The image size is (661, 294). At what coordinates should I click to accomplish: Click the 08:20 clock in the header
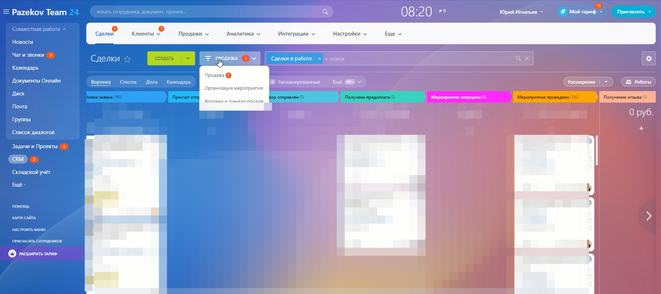point(417,12)
